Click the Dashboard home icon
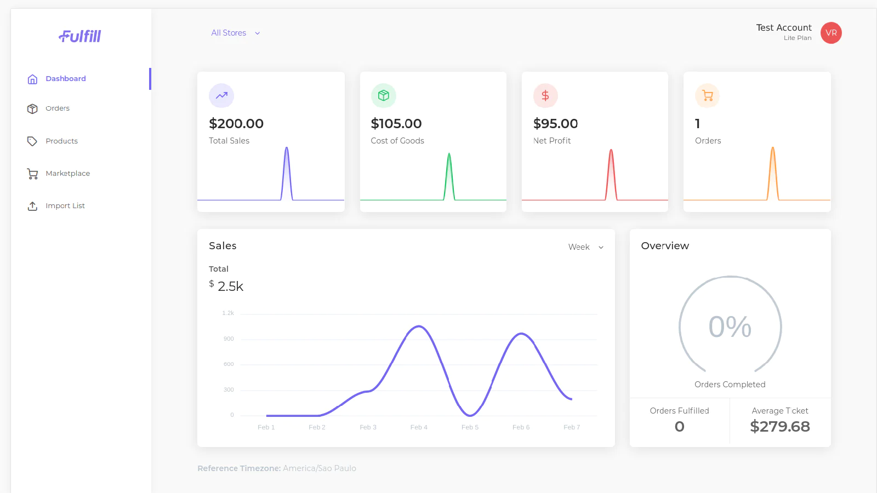 click(32, 79)
